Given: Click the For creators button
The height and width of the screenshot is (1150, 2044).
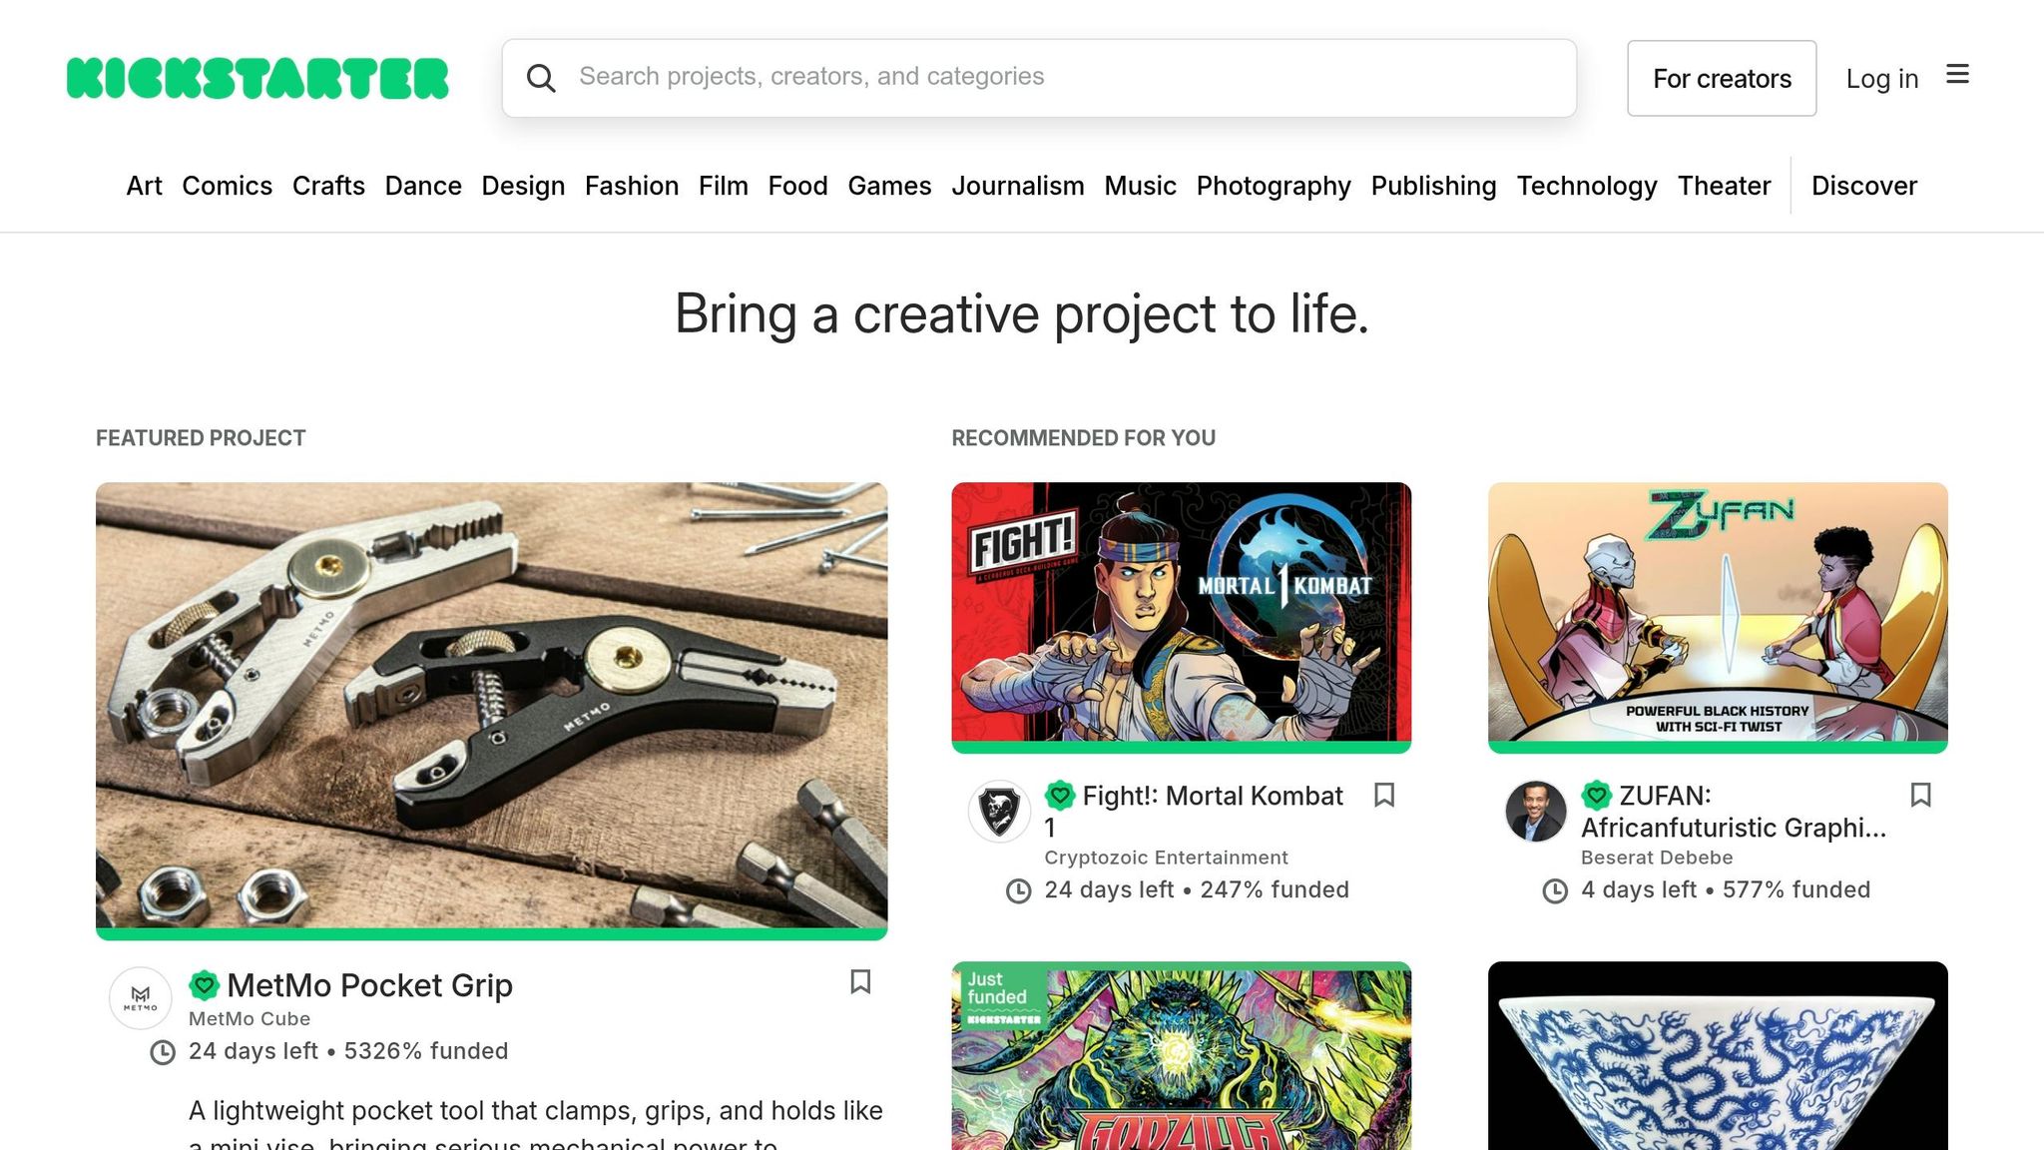Looking at the screenshot, I should 1722,78.
